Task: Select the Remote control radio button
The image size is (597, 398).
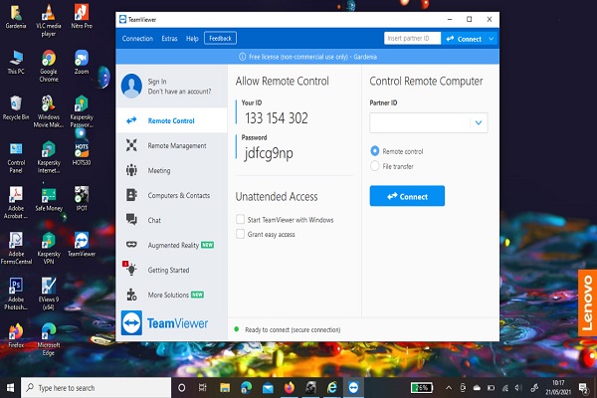Action: [375, 151]
